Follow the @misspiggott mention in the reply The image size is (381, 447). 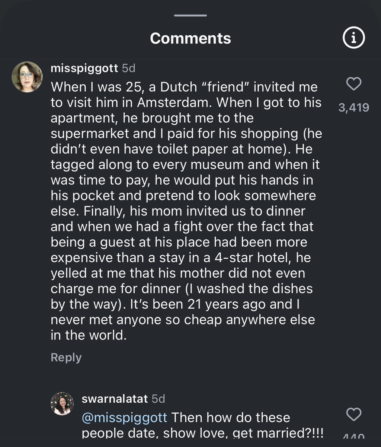(124, 417)
